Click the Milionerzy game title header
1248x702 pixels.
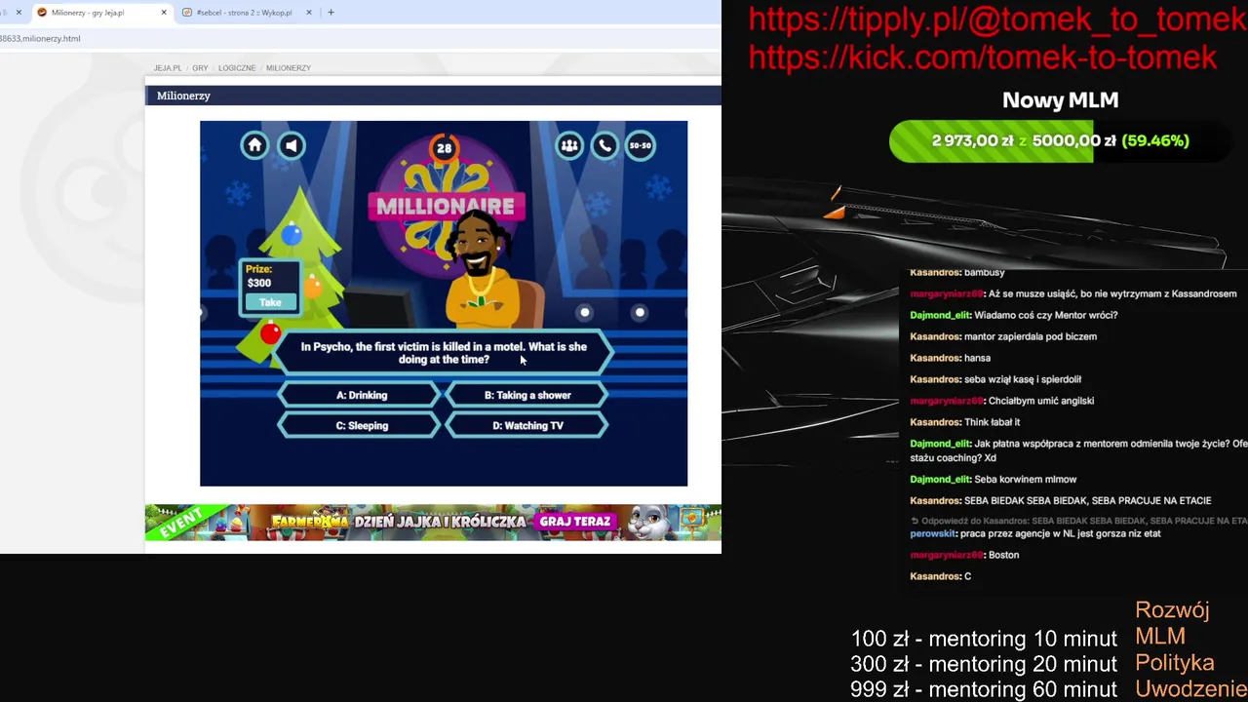tap(183, 96)
